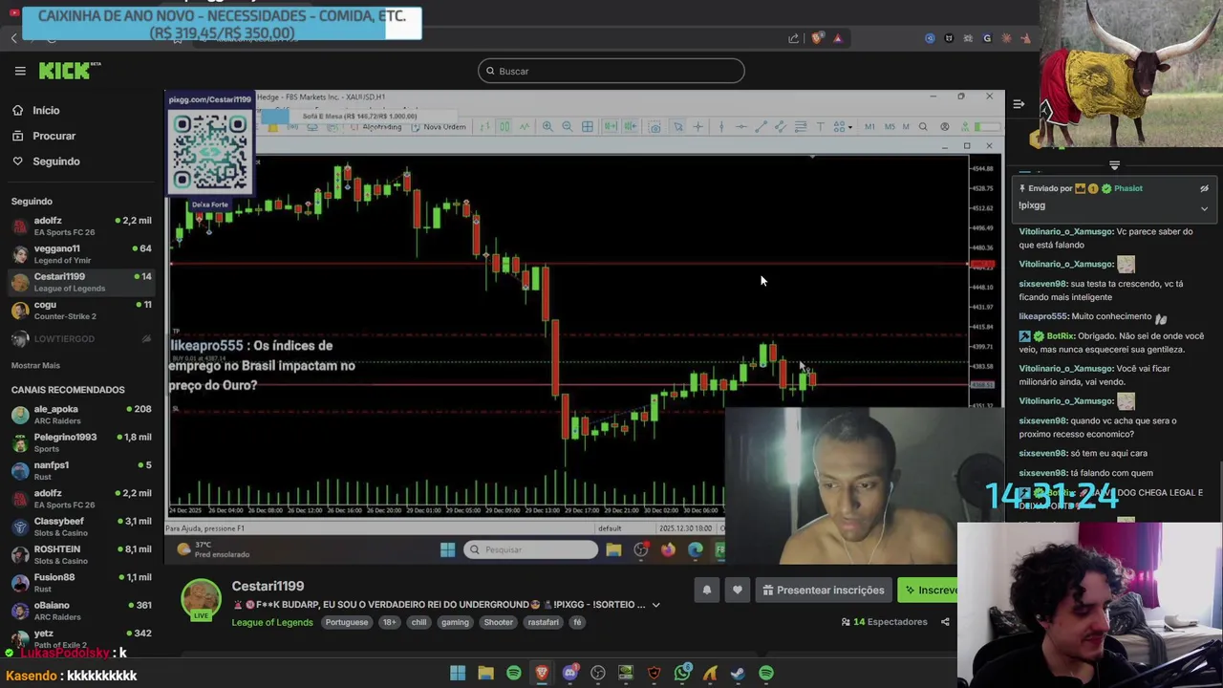Click MetaTrader search magnifier icon
The image size is (1223, 688).
click(923, 127)
